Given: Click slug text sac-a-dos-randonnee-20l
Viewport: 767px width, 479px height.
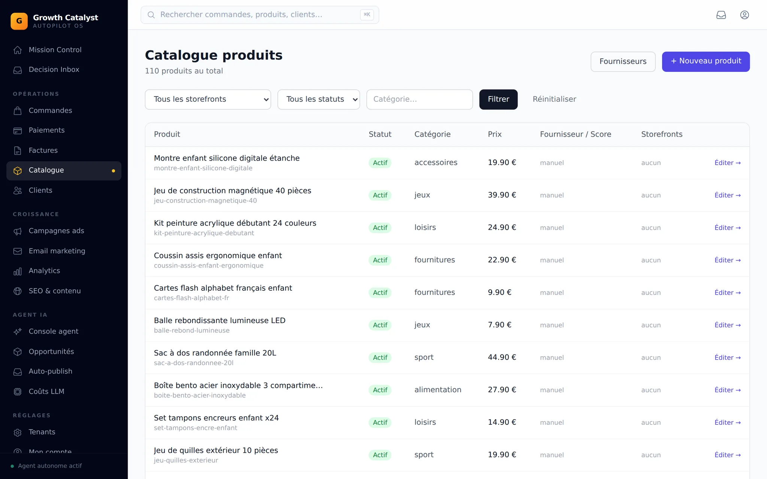Looking at the screenshot, I should pos(194,363).
